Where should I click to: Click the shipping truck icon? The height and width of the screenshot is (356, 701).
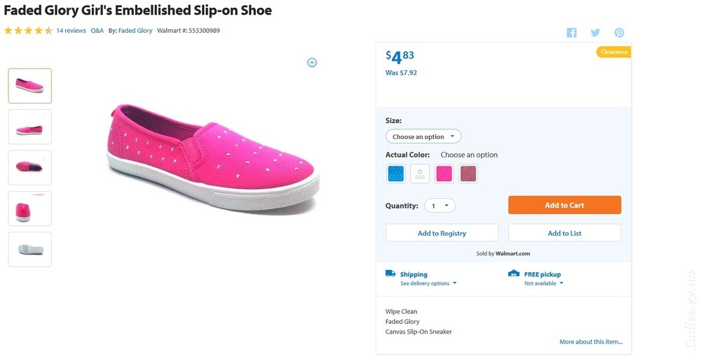click(390, 273)
